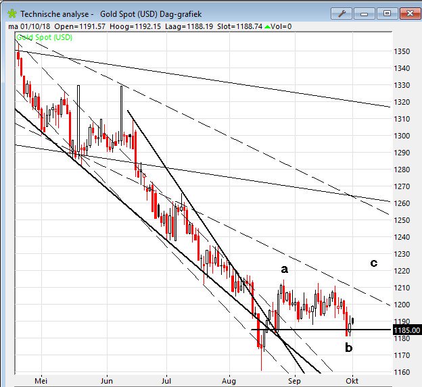This screenshot has height=387, width=422.
Task: Click the Vol=0 indicator
Action: 281,26
